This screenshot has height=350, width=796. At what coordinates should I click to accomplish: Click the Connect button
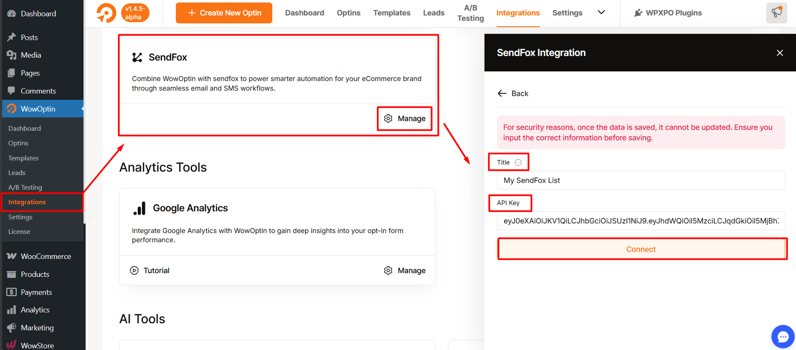coord(641,249)
